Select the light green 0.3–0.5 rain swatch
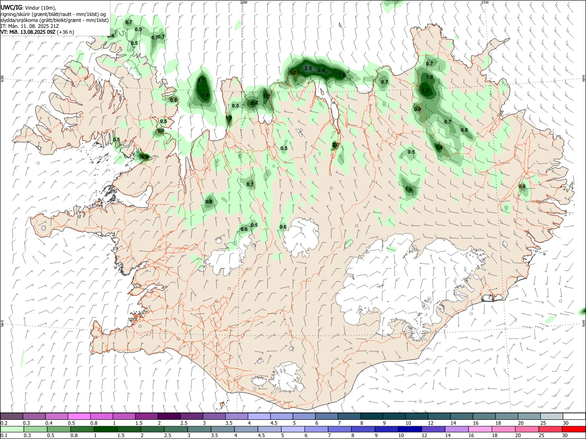The image size is (586, 439). click(x=35, y=429)
